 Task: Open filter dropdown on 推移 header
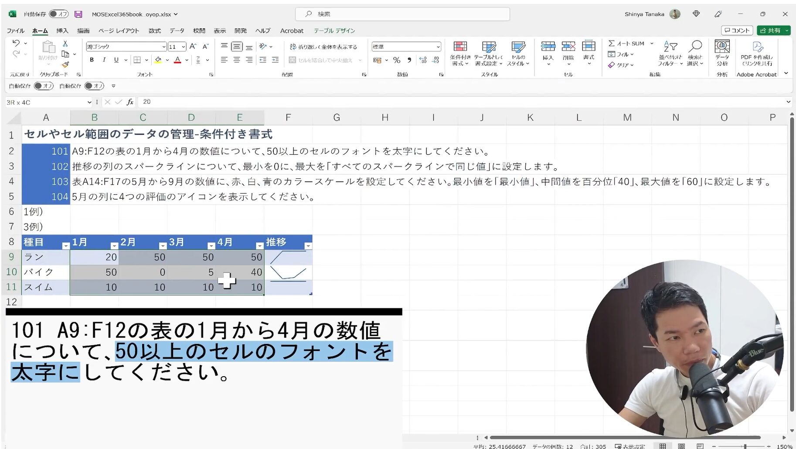pyautogui.click(x=308, y=246)
